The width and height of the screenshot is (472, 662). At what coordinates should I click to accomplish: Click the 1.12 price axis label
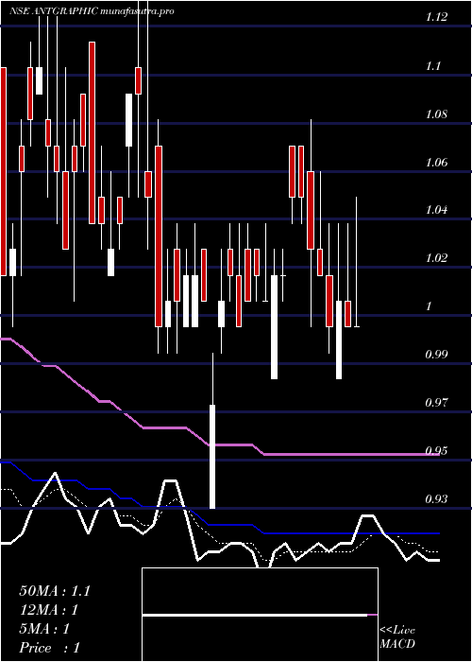tap(436, 18)
